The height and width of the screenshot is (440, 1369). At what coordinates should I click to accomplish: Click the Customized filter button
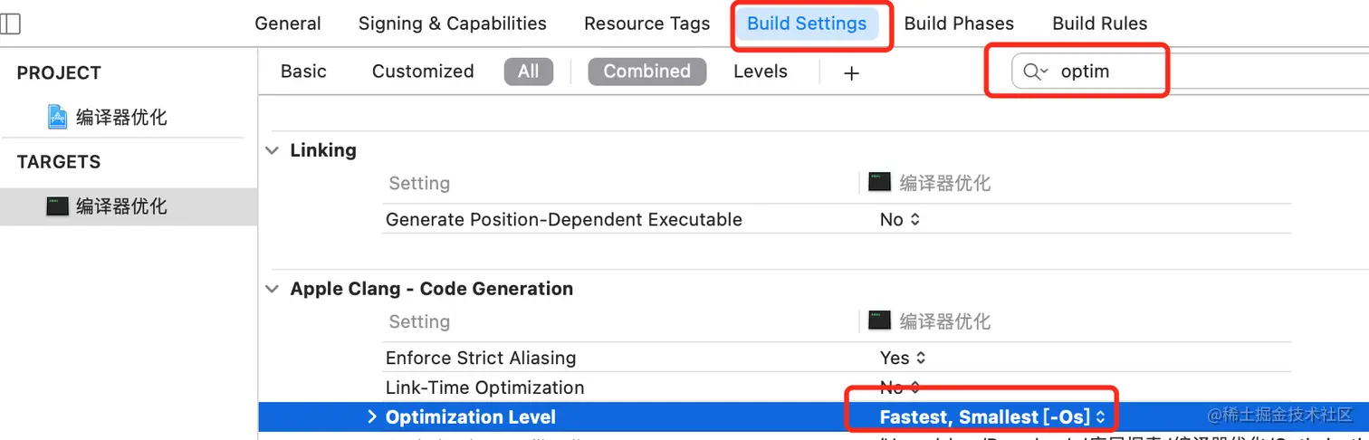click(x=423, y=72)
